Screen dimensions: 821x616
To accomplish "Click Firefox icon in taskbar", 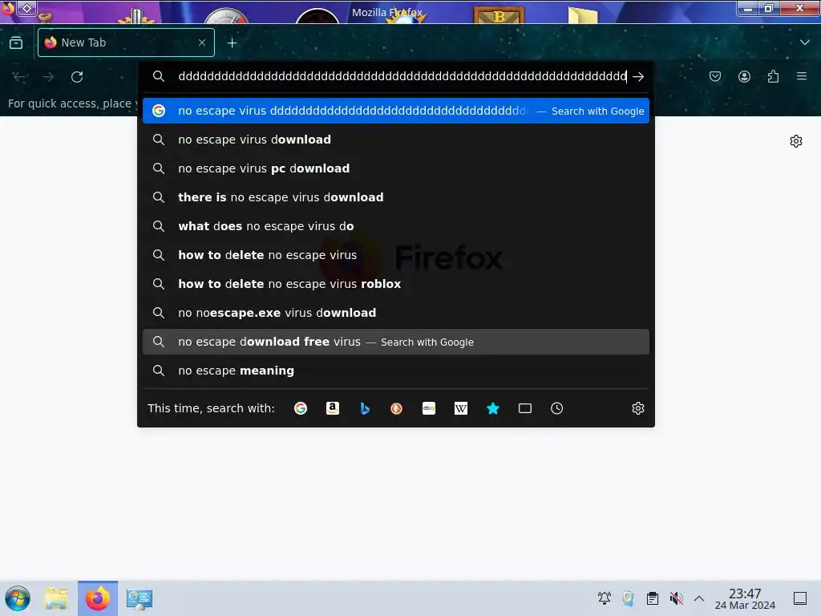I will click(98, 598).
